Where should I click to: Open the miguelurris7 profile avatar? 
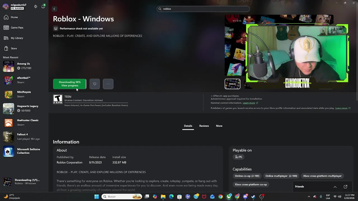coord(6,6)
